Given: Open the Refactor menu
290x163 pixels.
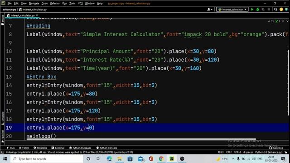Looking at the screenshot, I should click(x=55, y=3).
